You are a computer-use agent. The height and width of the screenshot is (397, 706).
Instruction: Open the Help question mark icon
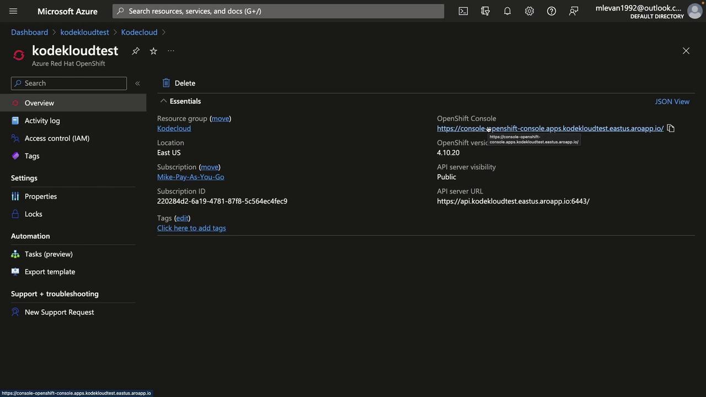[552, 11]
